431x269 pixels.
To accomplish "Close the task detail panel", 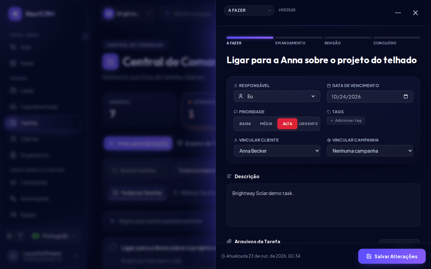I will pyautogui.click(x=416, y=13).
